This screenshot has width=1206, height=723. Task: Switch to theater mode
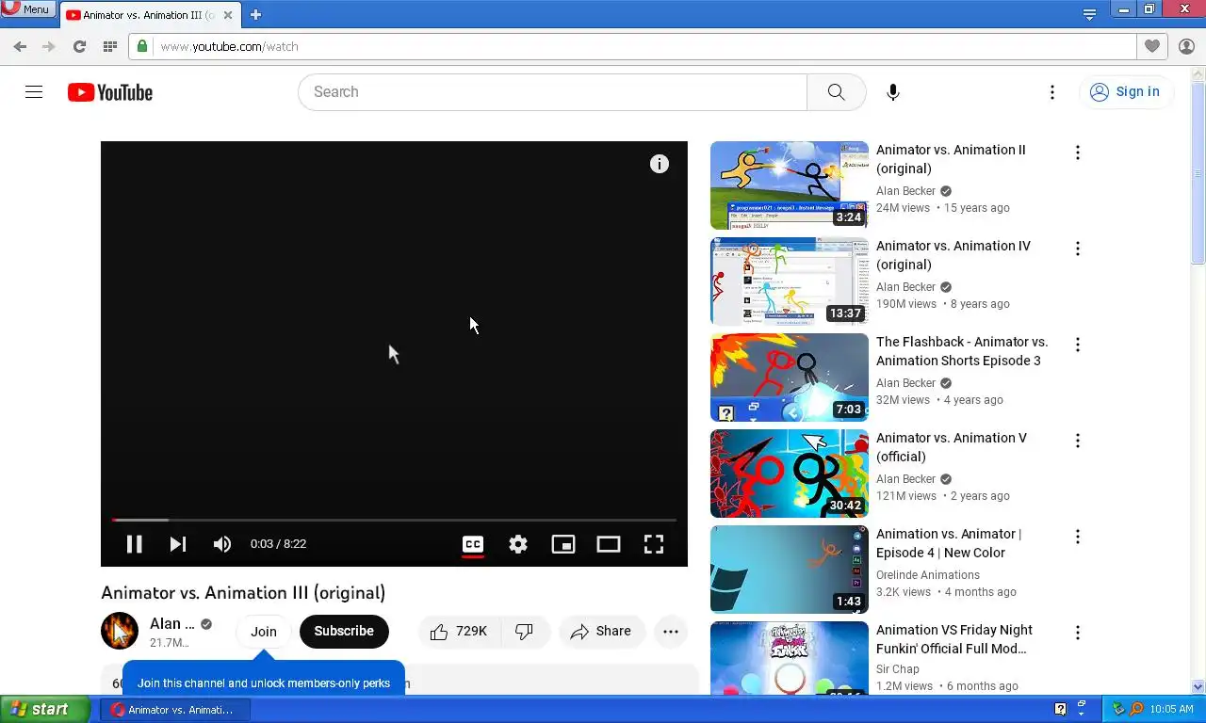(609, 544)
